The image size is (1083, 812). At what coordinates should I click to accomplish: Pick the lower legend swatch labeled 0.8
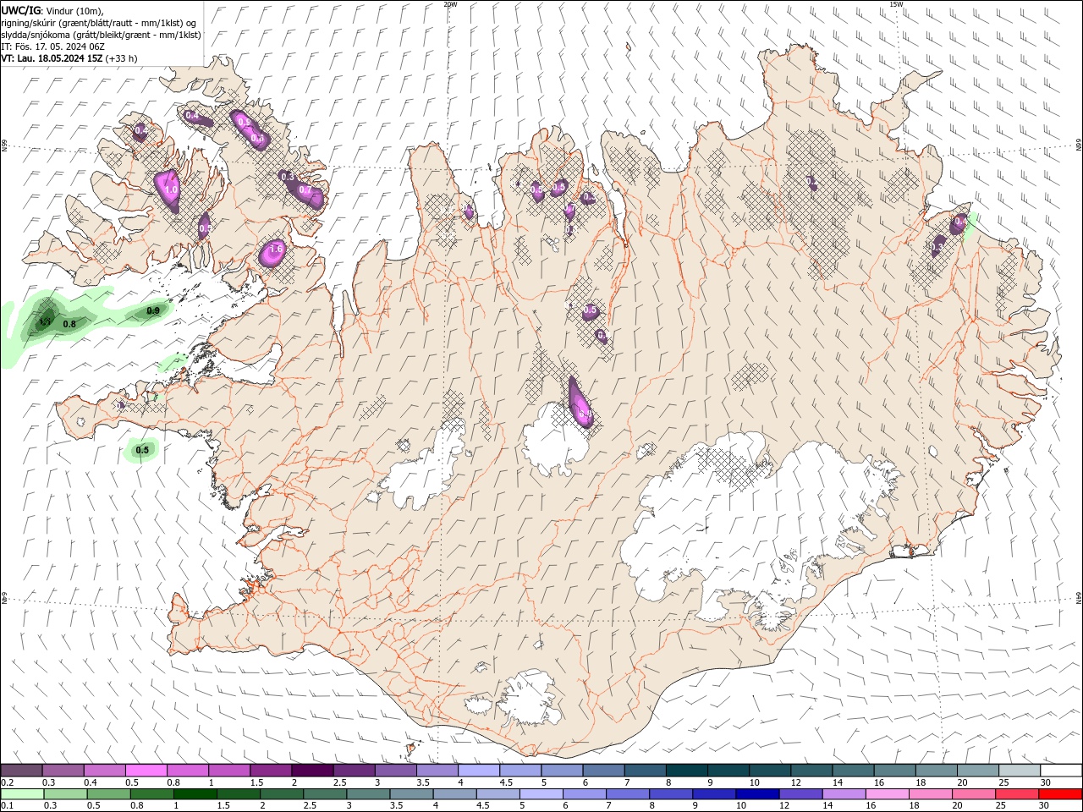click(151, 794)
